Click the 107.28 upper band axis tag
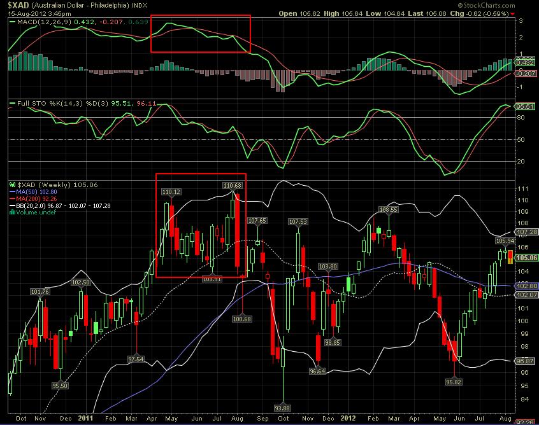The image size is (539, 425). tap(527, 232)
